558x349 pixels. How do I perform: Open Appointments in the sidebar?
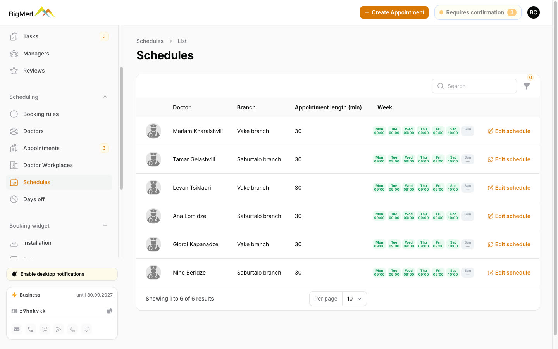click(x=59, y=148)
